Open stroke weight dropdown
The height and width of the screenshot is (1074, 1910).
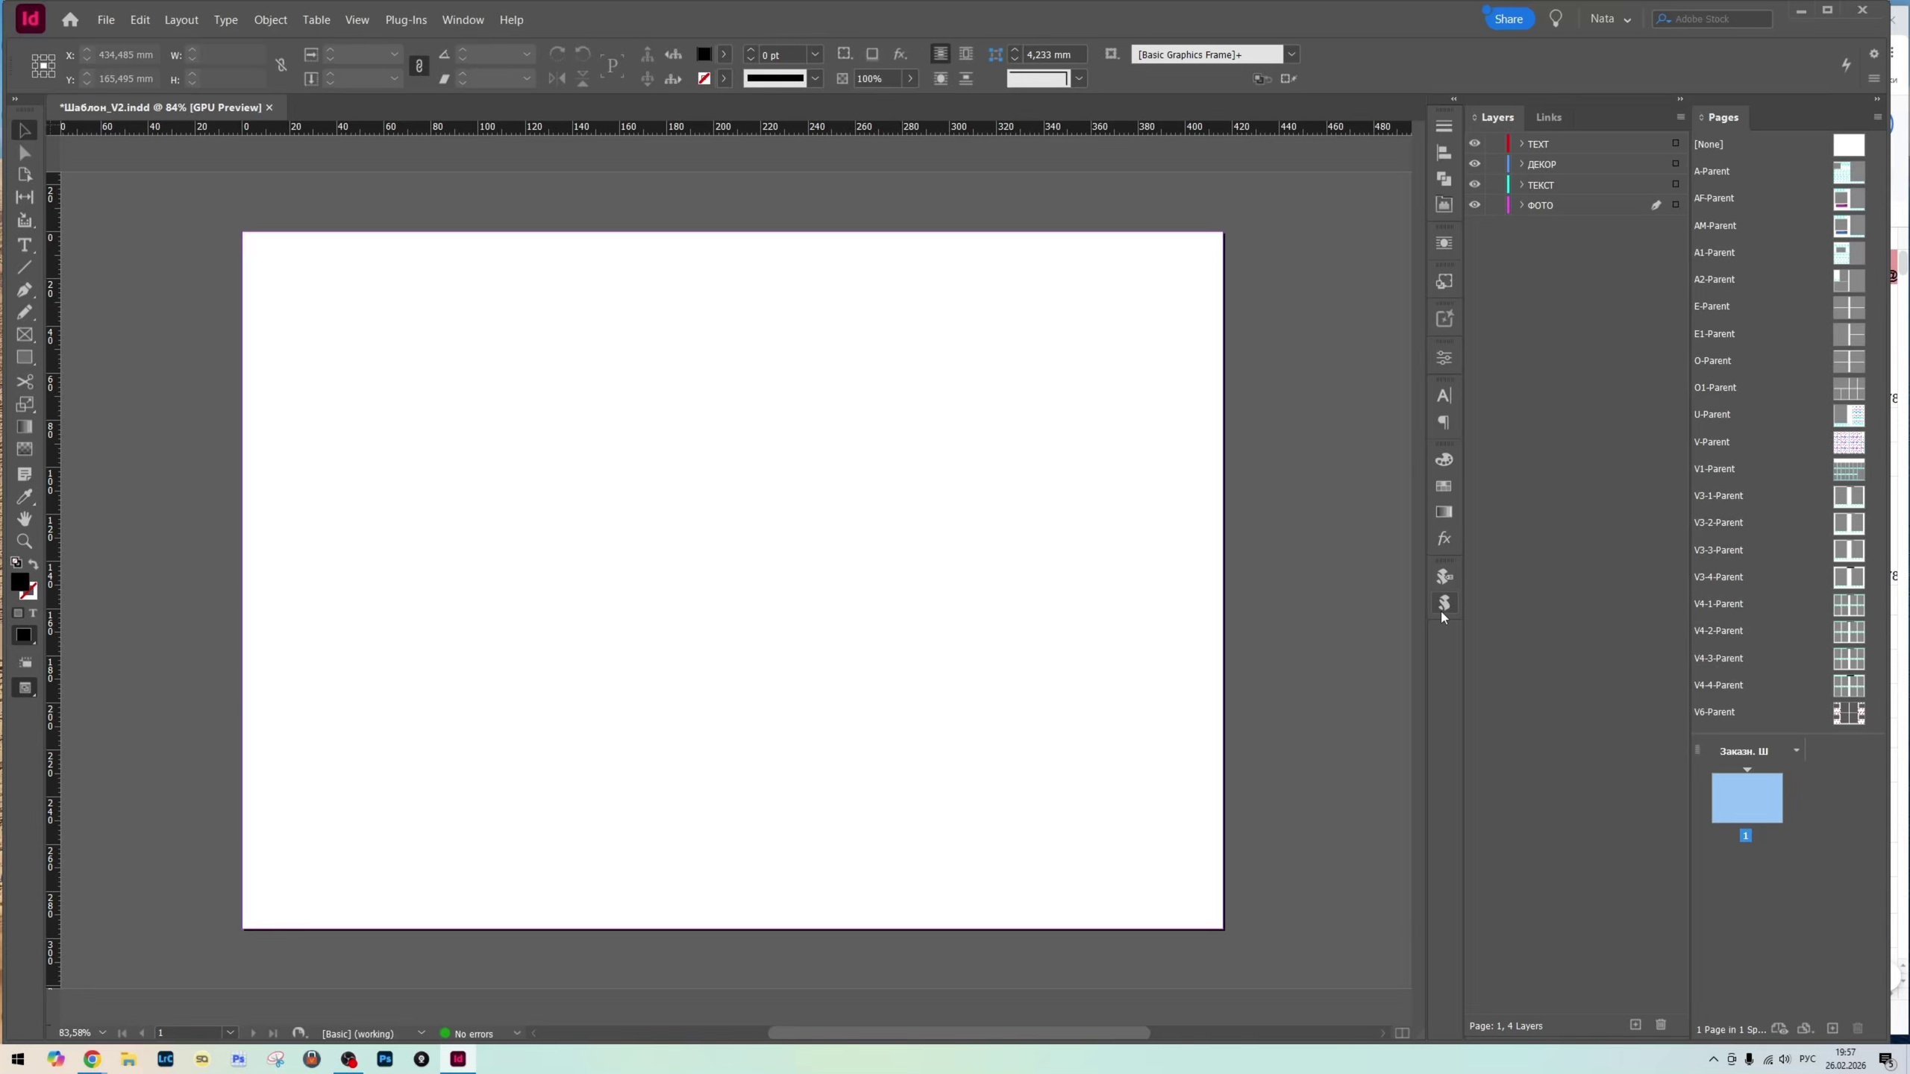tap(815, 54)
